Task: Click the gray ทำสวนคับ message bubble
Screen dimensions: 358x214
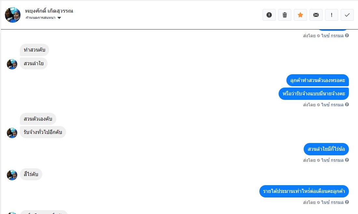Action: 34,50
